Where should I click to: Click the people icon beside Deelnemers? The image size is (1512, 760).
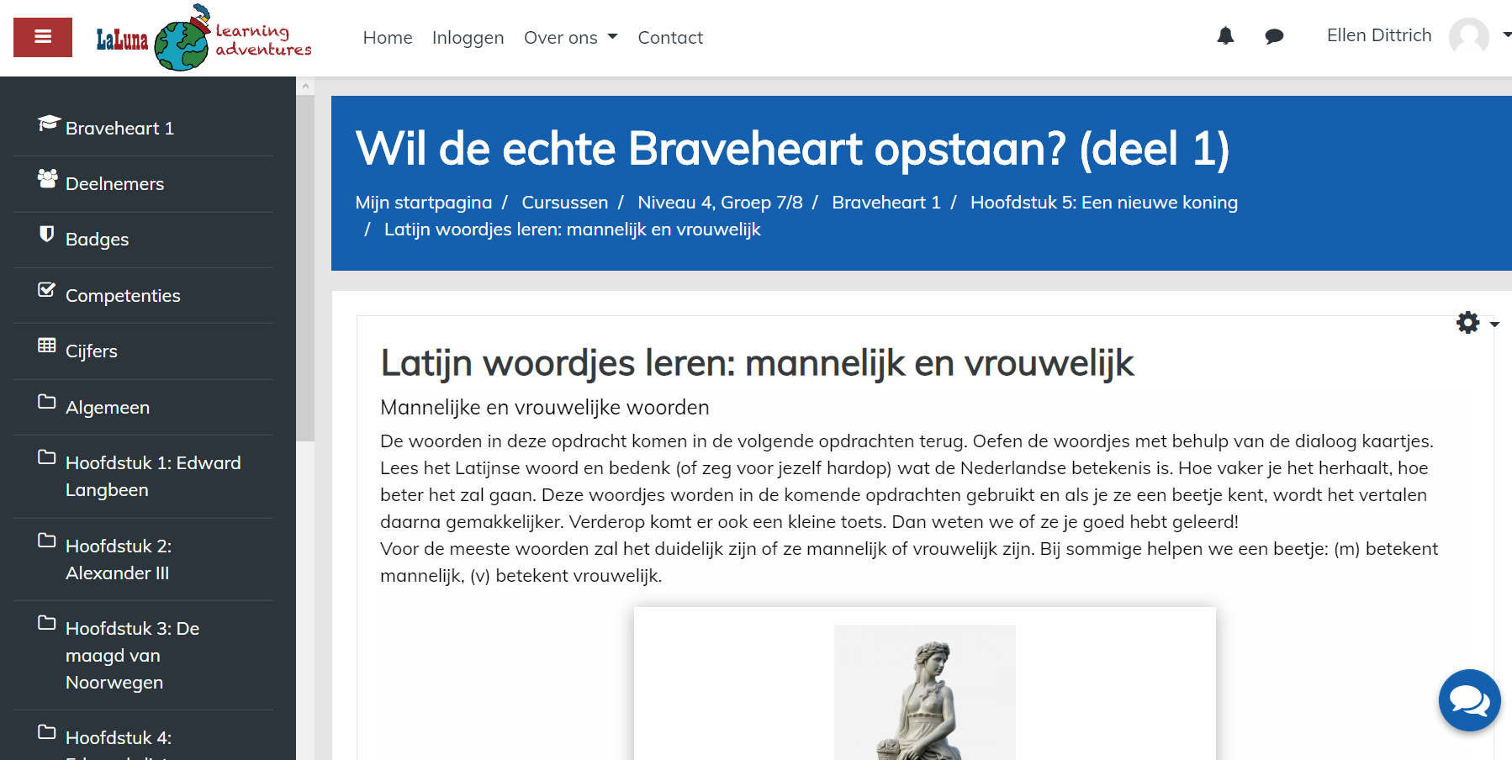point(48,178)
